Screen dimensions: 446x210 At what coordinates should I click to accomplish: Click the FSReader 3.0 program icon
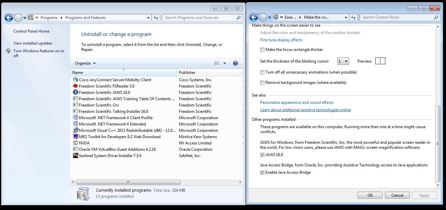[75, 86]
